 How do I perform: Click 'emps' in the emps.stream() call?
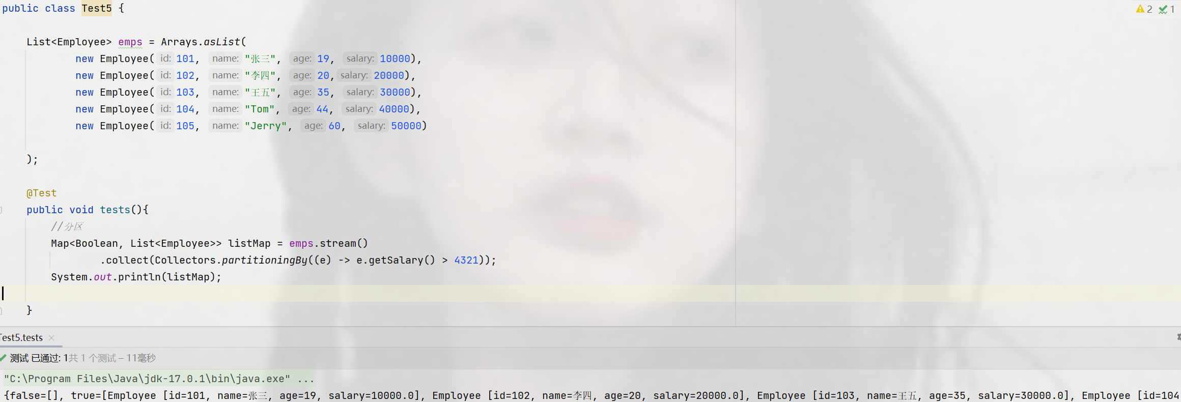[301, 243]
